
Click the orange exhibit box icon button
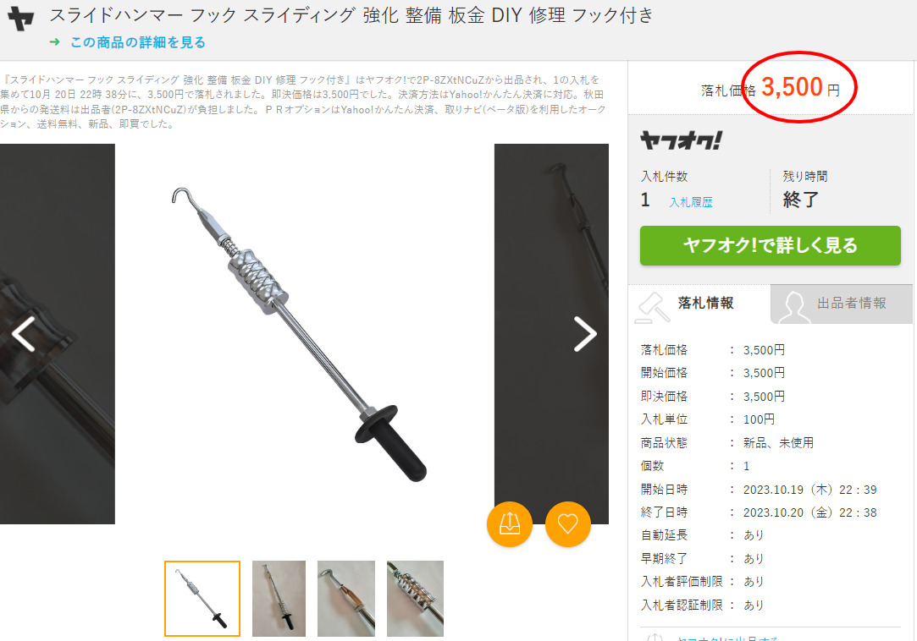tap(510, 524)
